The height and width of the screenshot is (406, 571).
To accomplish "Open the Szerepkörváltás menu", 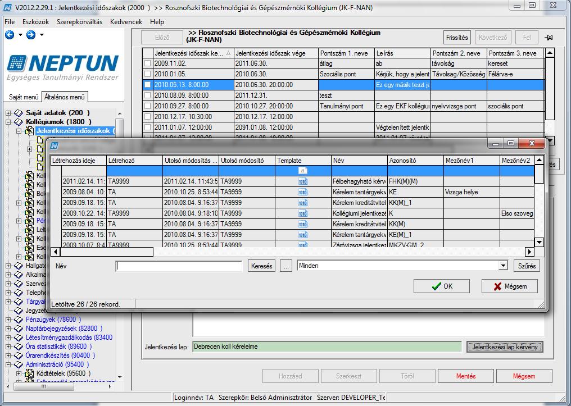I will tap(79, 22).
